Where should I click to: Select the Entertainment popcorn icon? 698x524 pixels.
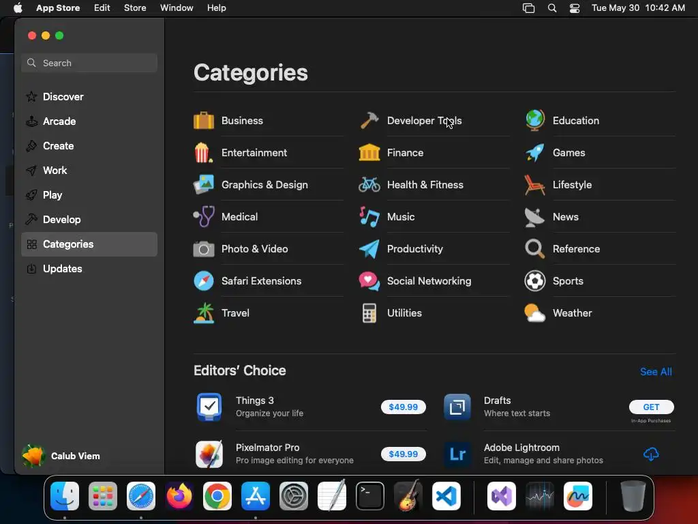(203, 152)
